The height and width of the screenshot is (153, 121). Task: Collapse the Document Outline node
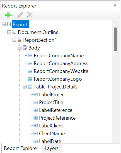(9, 32)
